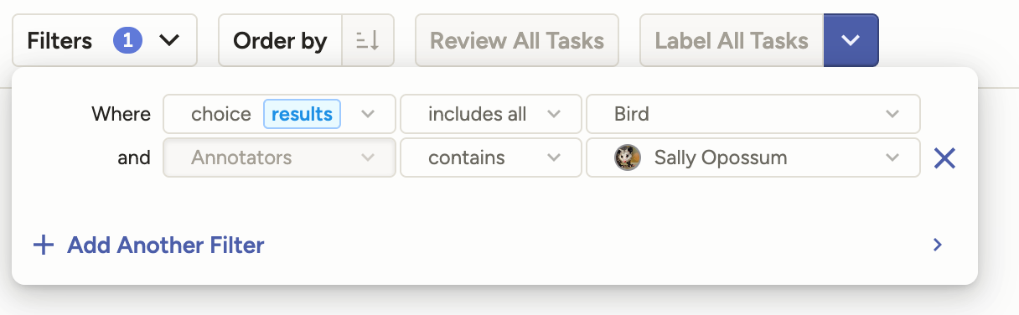Viewport: 1019px width, 315px height.
Task: Click the sort direction icon beside Order by
Action: pos(368,40)
